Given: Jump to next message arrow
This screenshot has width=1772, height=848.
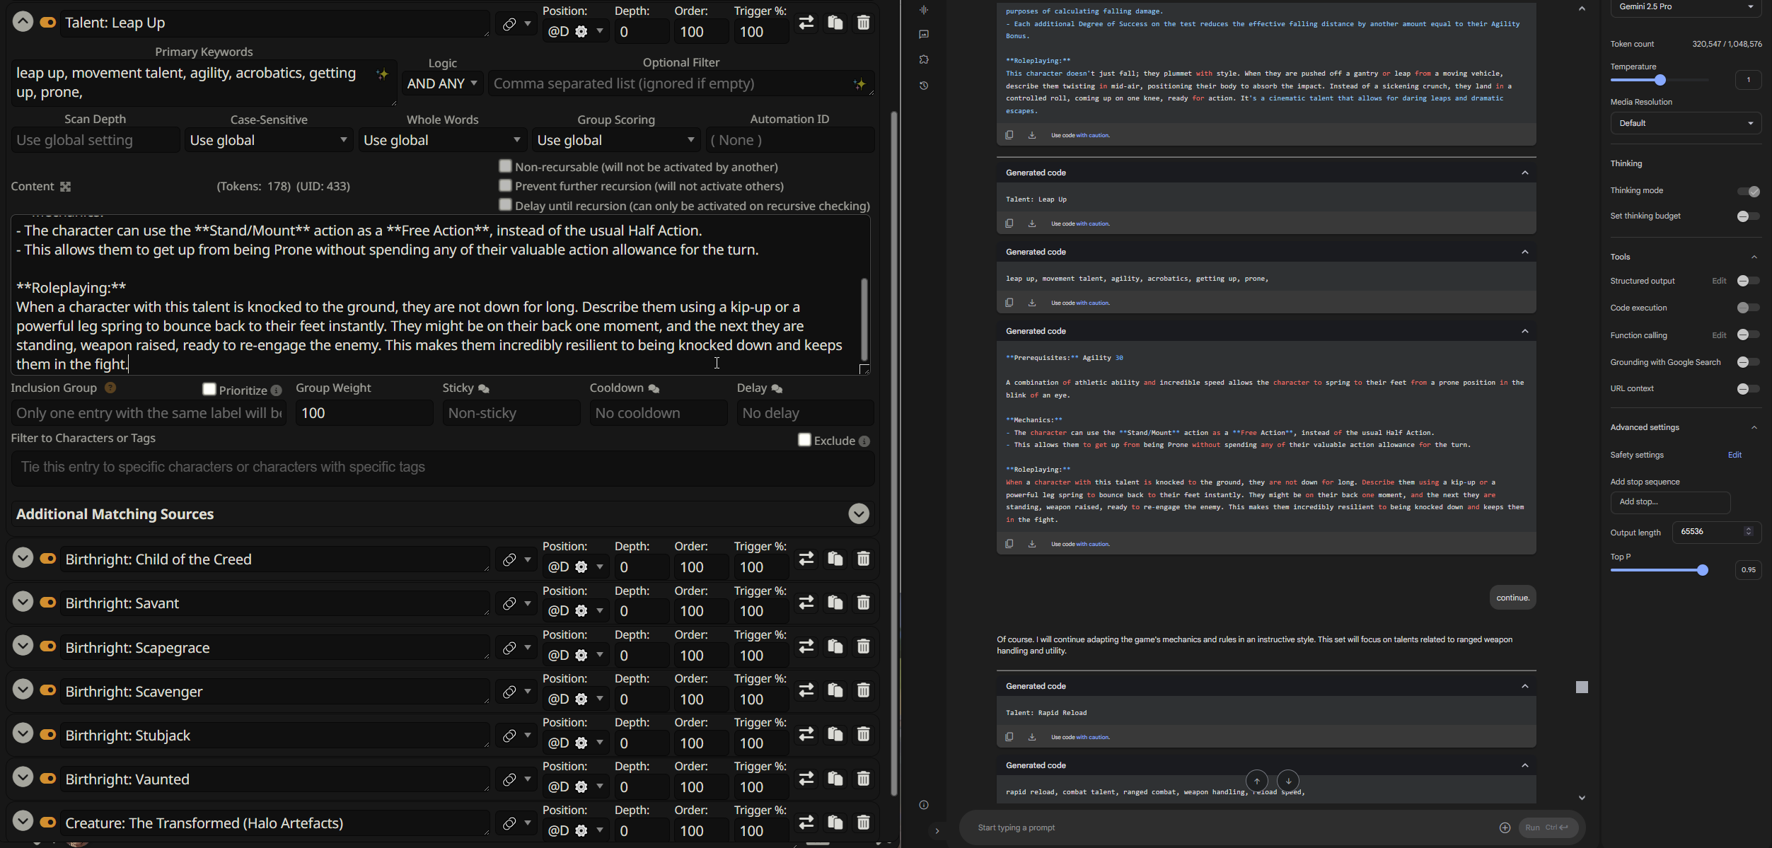Looking at the screenshot, I should click(1288, 781).
